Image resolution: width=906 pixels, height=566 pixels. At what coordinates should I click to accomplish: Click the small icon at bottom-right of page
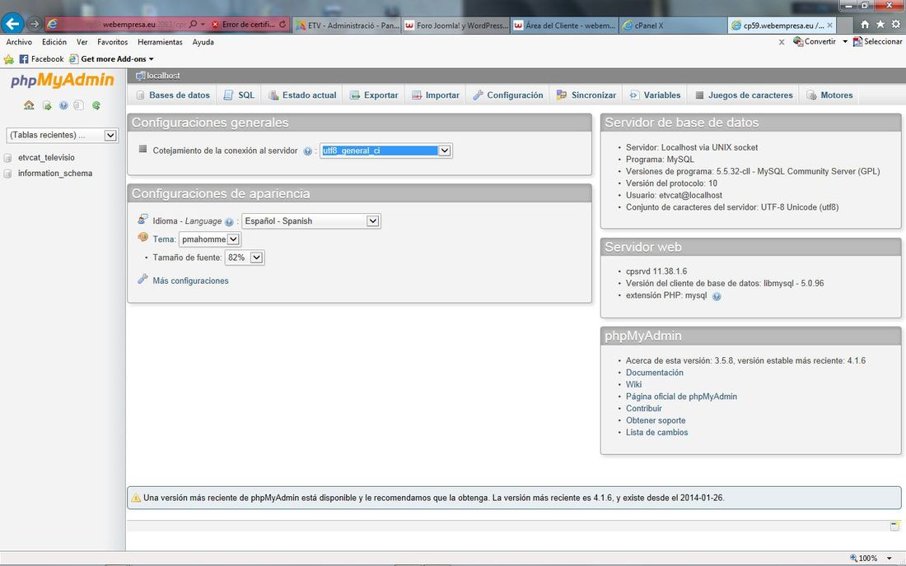click(x=894, y=526)
